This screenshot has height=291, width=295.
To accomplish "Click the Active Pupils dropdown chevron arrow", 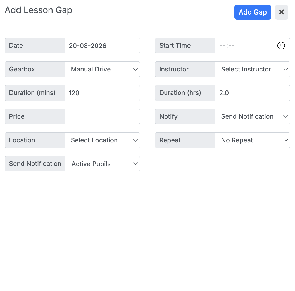I will (135, 164).
